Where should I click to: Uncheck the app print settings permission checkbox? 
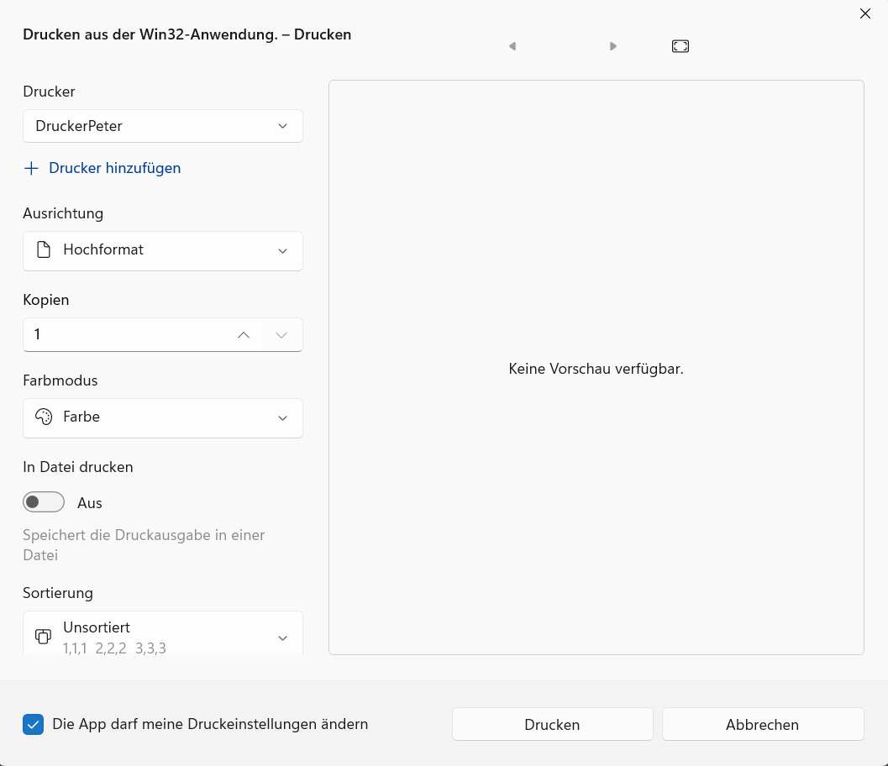(x=33, y=723)
